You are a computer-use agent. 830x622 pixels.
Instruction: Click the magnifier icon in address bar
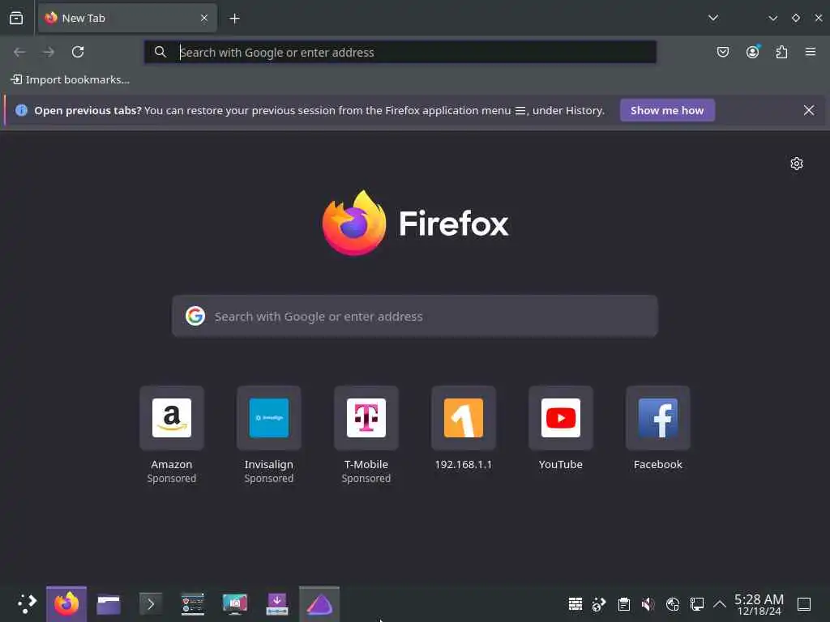pos(160,52)
